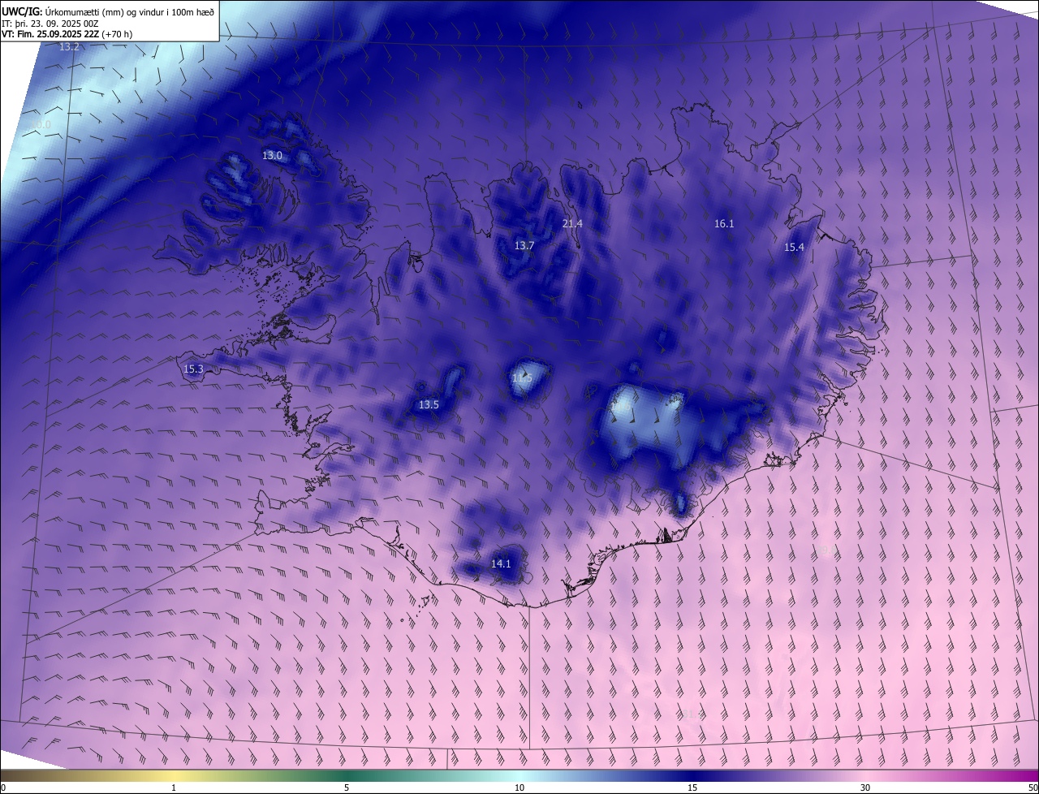Image resolution: width=1039 pixels, height=794 pixels.
Task: Click the color scale tick label 30
Action: pyautogui.click(x=865, y=788)
